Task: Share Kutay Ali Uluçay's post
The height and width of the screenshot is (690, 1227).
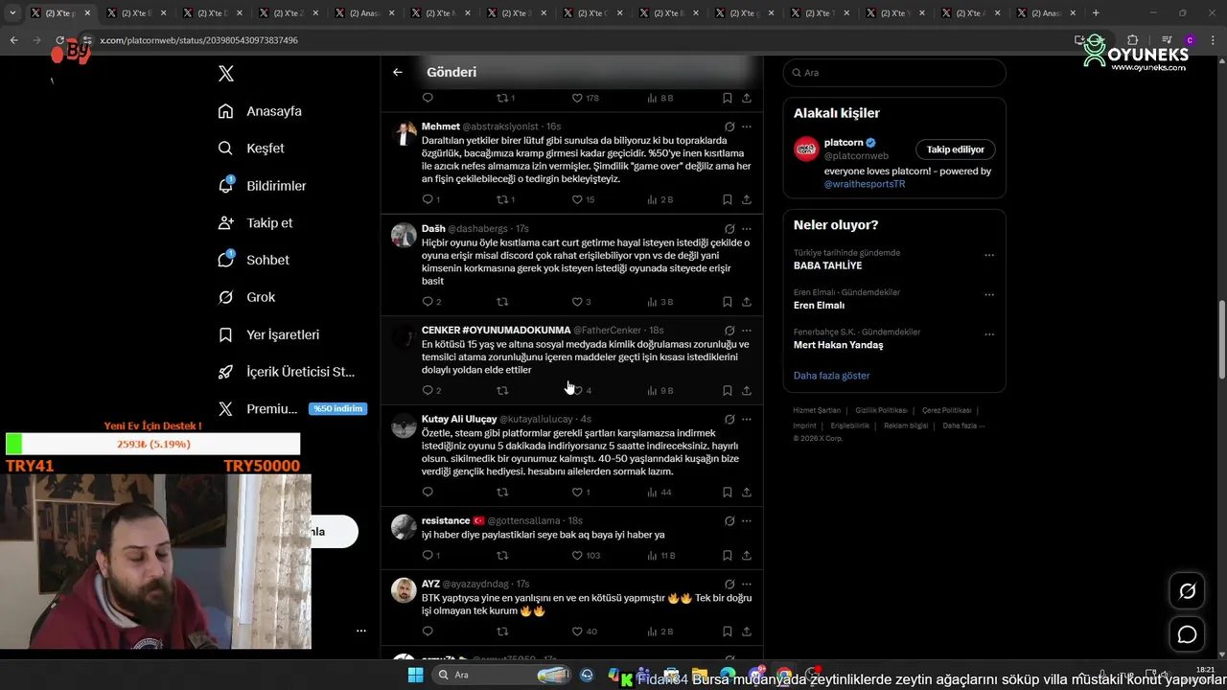Action: click(747, 493)
